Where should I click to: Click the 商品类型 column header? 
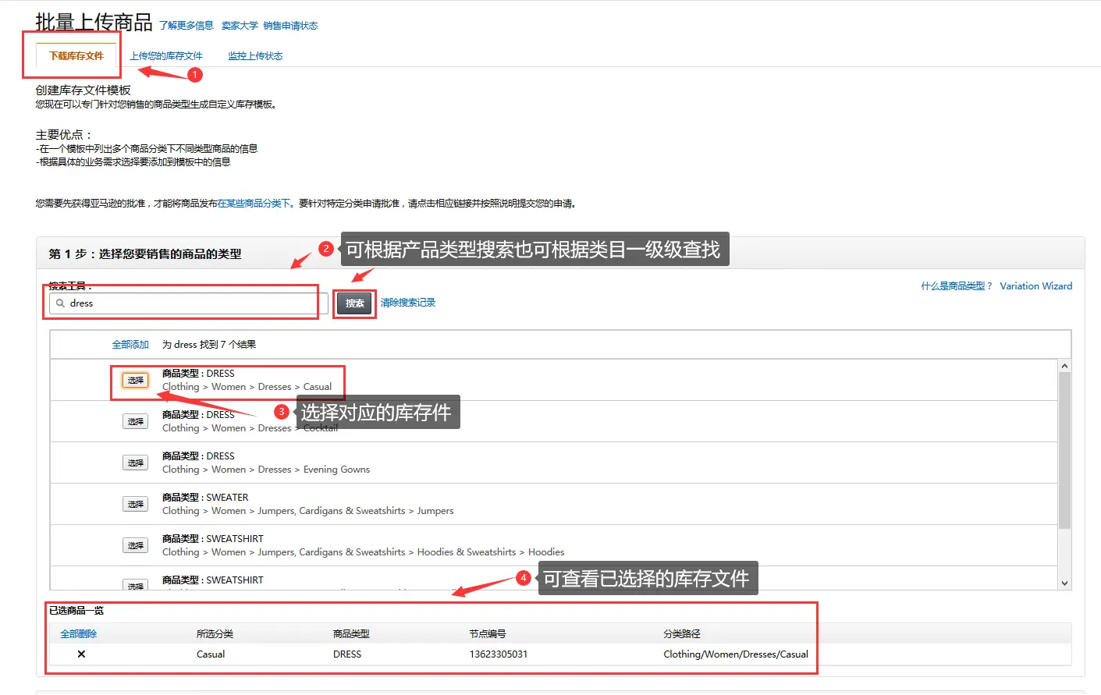pos(351,634)
